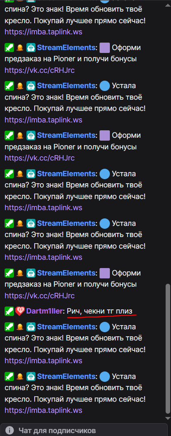Click the blue circle emote in the last chat message
Image resolution: width=171 pixels, height=436 pixels.
tap(104, 376)
